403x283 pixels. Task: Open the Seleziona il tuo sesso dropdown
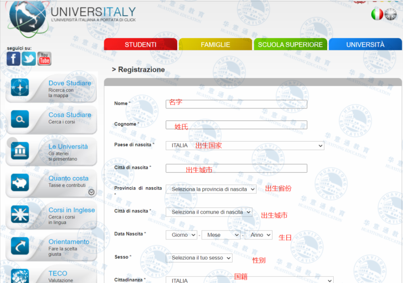[x=199, y=258]
